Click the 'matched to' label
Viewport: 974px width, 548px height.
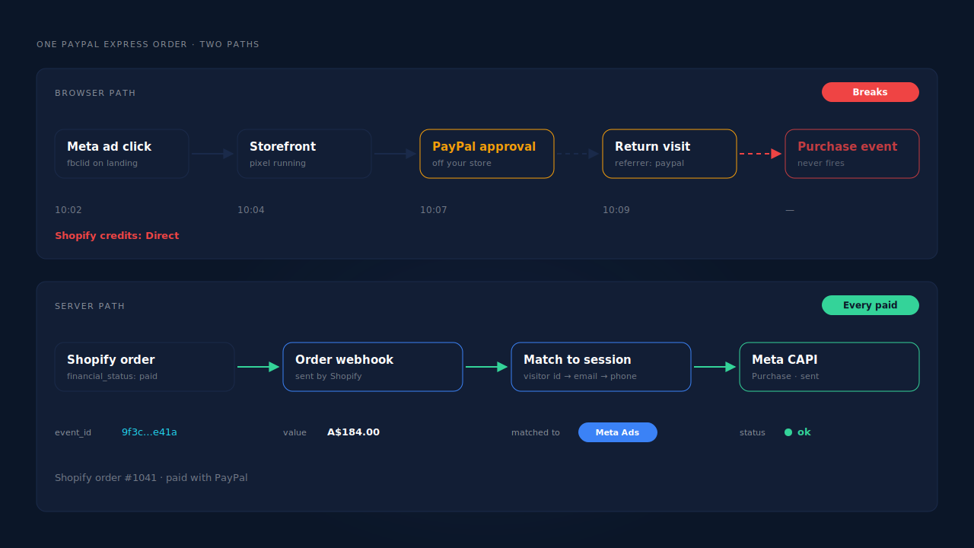[x=536, y=432]
